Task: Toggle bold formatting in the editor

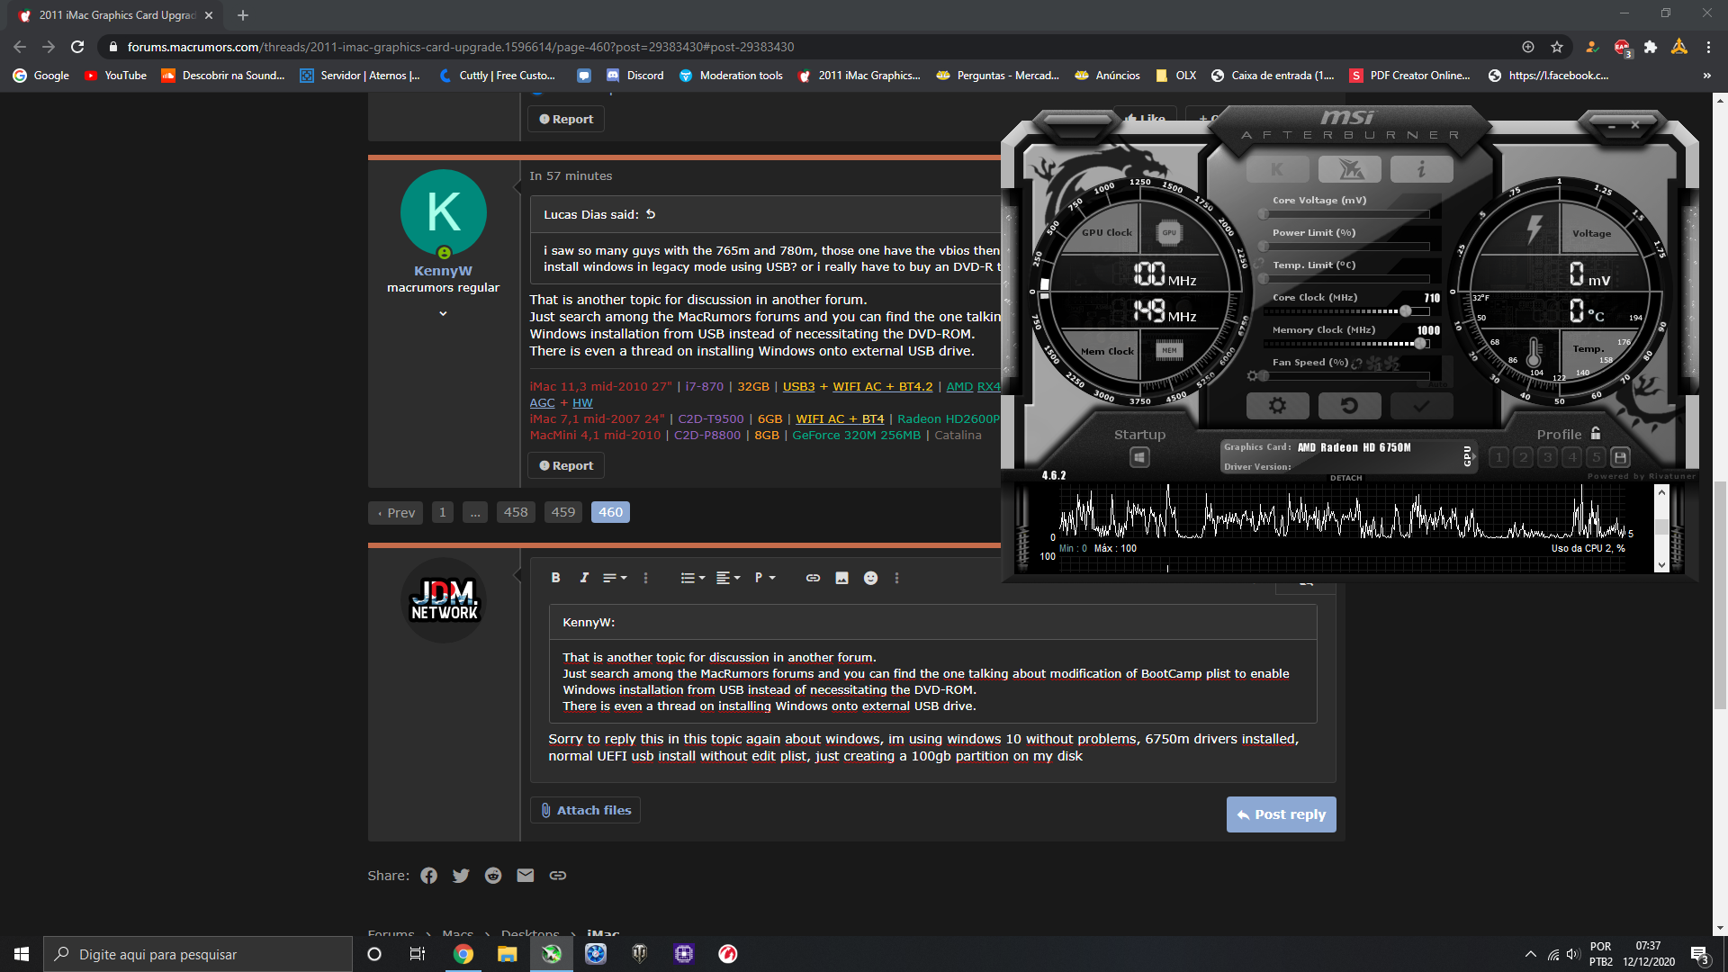Action: click(x=555, y=578)
